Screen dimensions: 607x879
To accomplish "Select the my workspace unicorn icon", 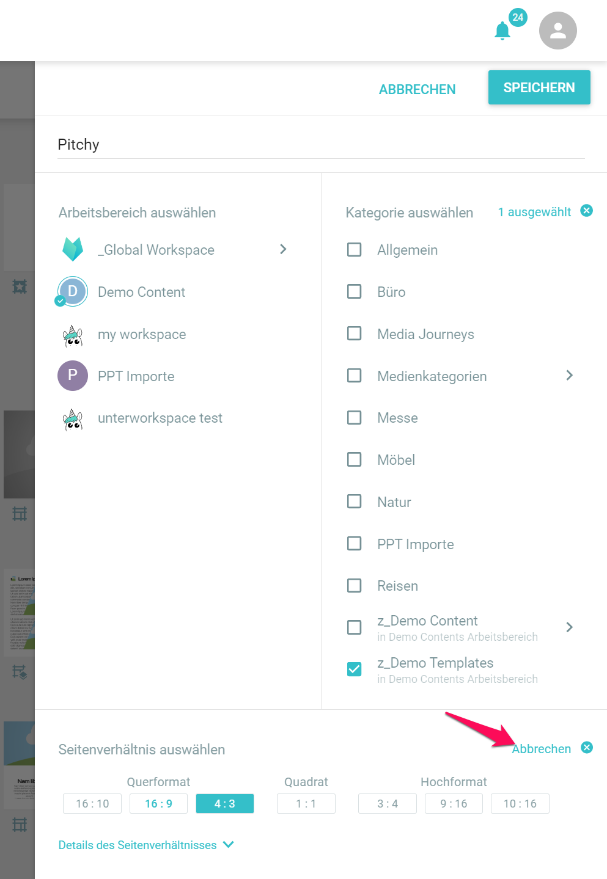I will click(73, 335).
